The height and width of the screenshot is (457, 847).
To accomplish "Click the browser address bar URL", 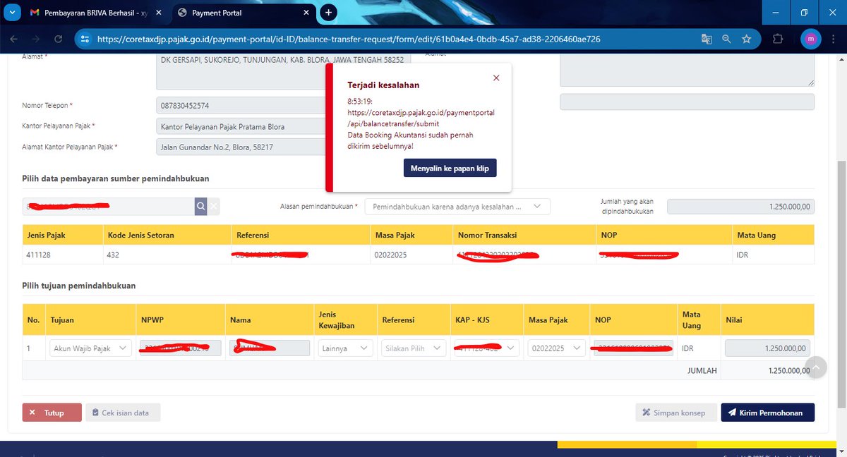I will click(349, 39).
